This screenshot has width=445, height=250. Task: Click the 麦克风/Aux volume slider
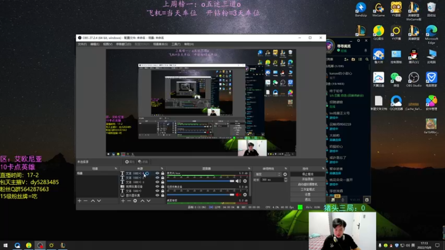click(200, 181)
